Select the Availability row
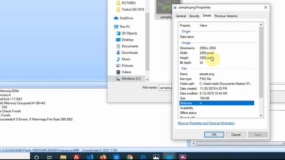Viewport: 285px width, 160px height. pyautogui.click(x=217, y=108)
